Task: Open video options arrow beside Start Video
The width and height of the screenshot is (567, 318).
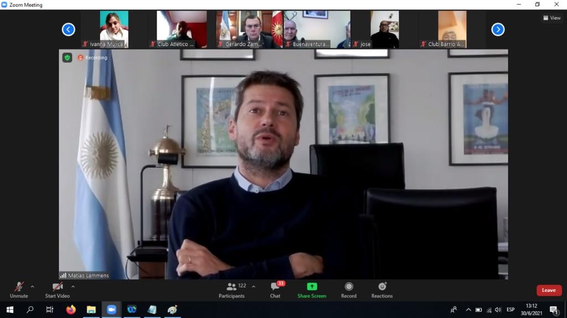Action: (73, 286)
